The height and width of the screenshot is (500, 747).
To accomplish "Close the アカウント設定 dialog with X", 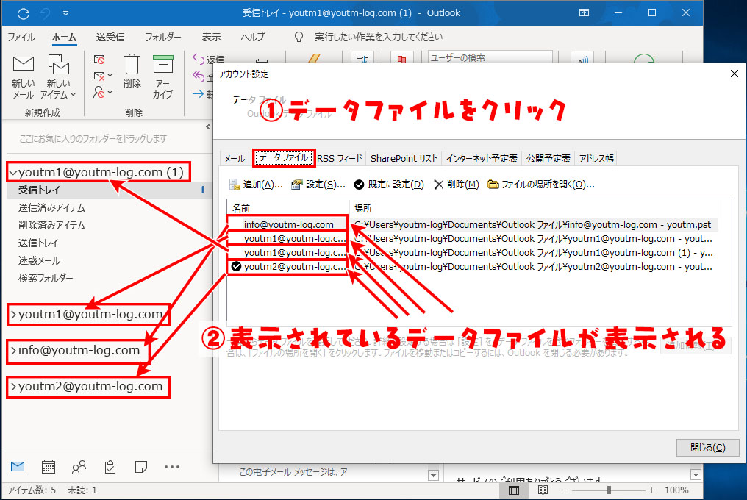I will click(735, 74).
